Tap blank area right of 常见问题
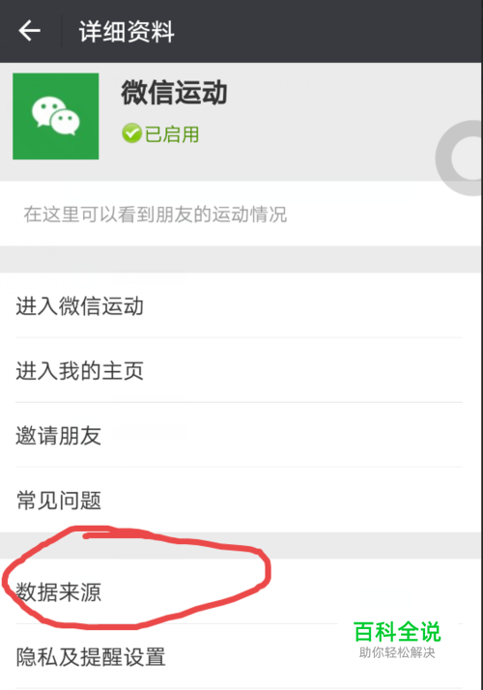 pyautogui.click(x=291, y=500)
